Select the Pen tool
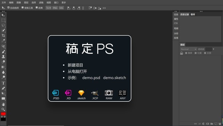Screen dimensions: 223x126 [3, 88]
